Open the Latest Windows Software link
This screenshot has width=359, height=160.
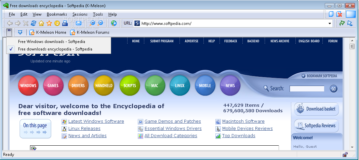click(x=96, y=121)
